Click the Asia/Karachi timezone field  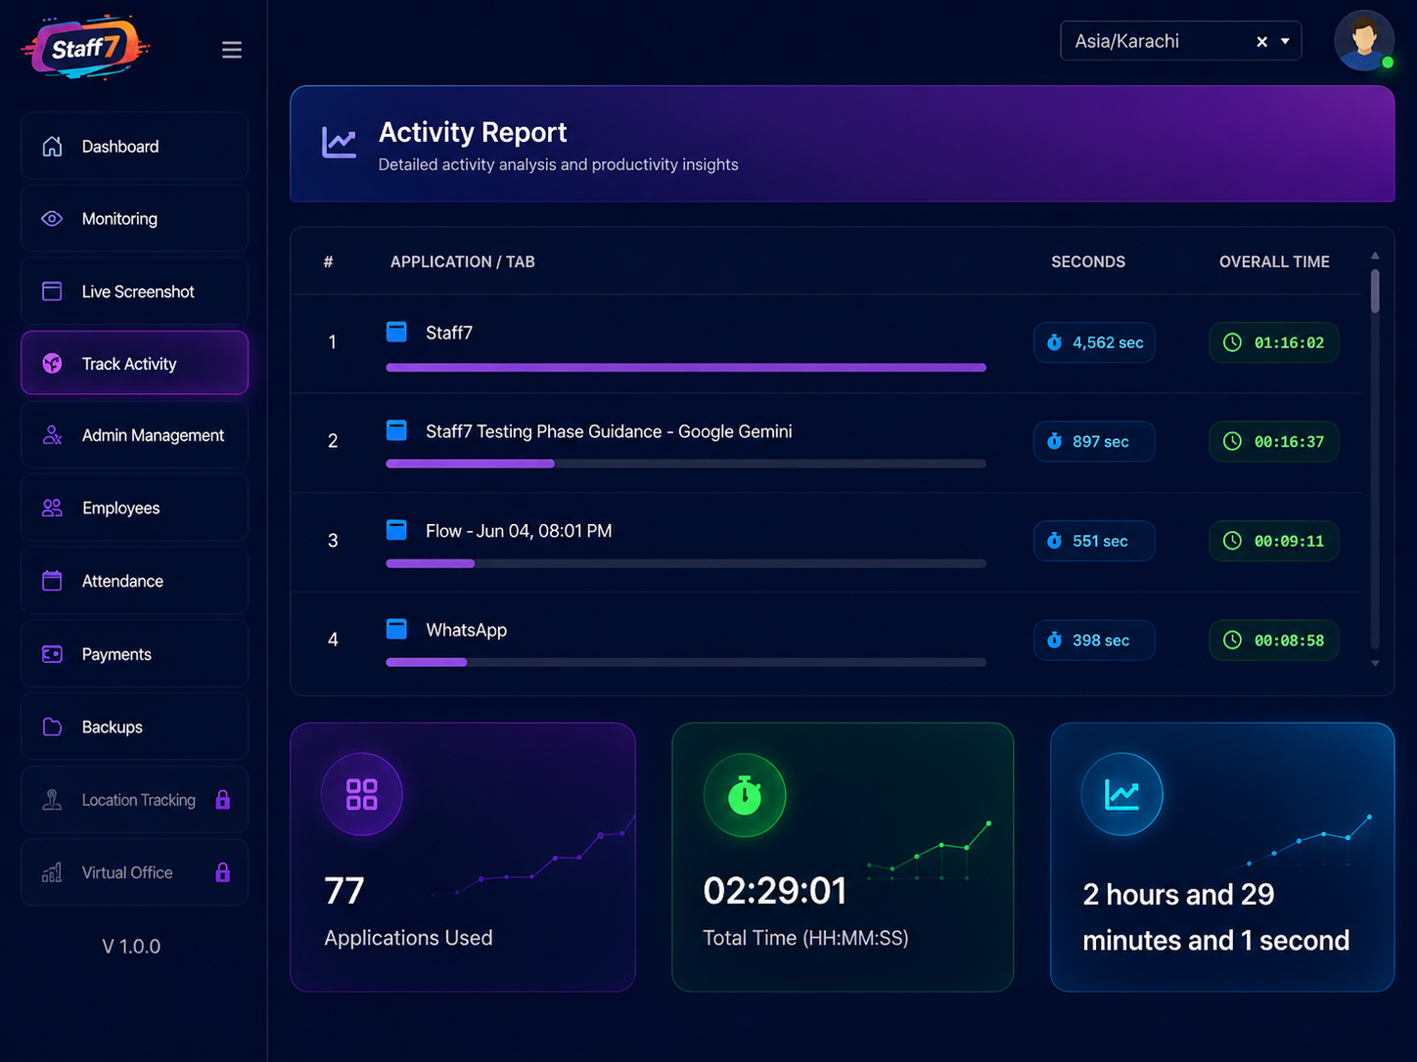[1181, 41]
